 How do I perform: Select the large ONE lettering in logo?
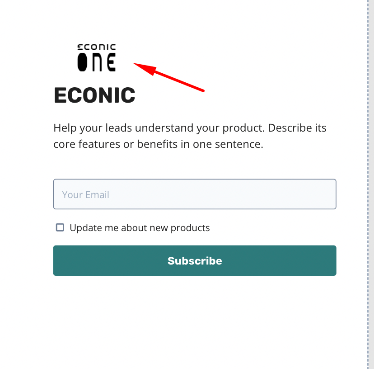[x=97, y=62]
